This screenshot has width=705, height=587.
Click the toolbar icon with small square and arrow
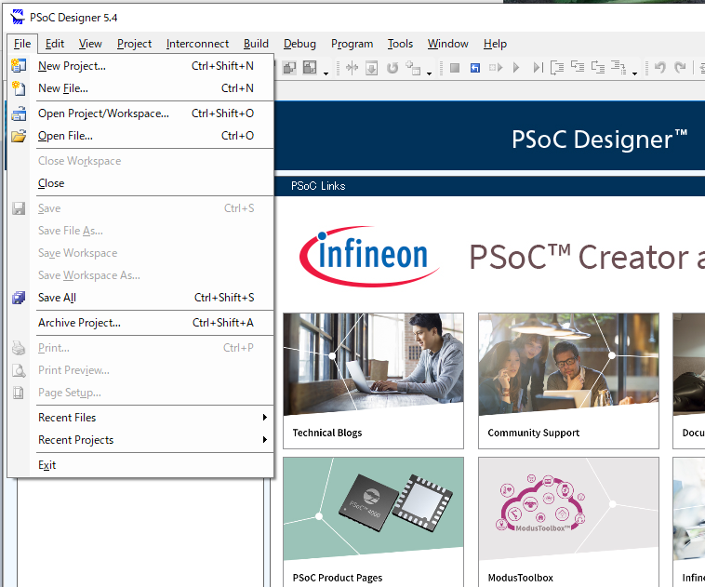496,68
